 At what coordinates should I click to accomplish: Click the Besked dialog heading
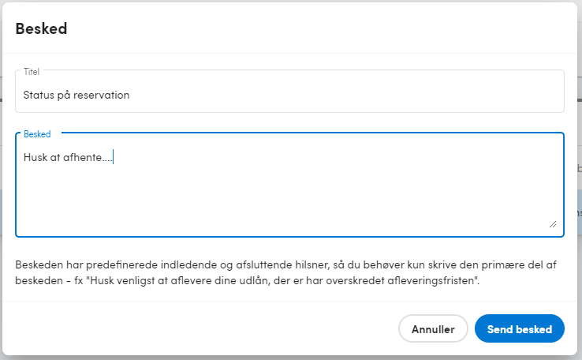41,28
